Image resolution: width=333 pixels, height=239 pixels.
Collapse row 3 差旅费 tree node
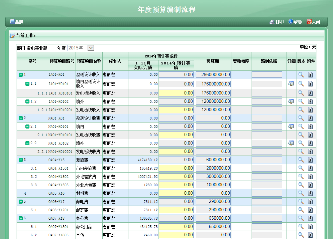pyautogui.click(x=21, y=160)
